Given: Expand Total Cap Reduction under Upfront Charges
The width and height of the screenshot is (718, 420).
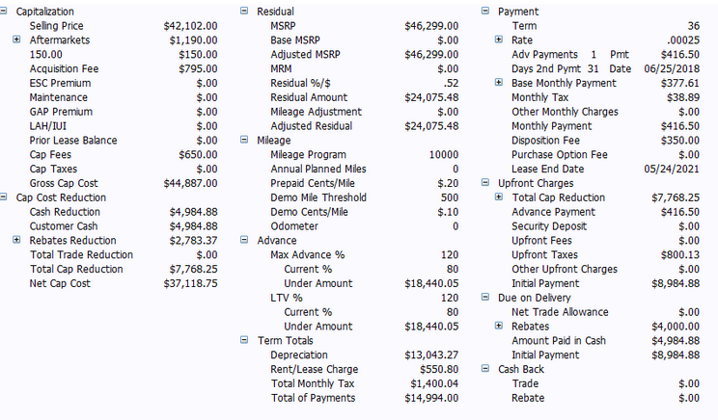Looking at the screenshot, I should pyautogui.click(x=499, y=197).
